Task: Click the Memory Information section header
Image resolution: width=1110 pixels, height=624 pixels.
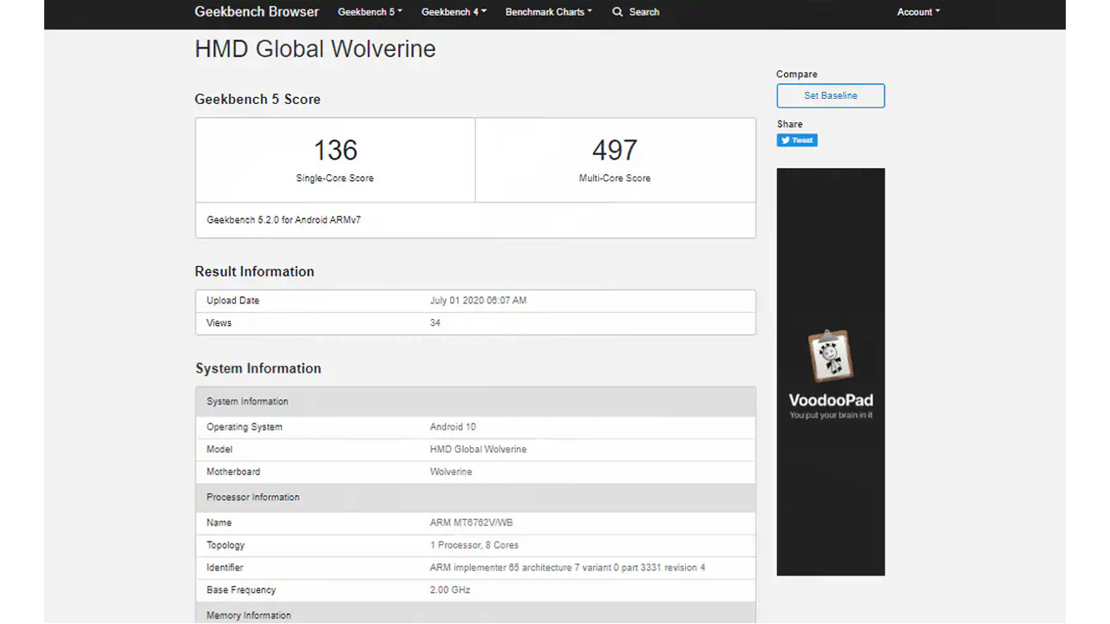Action: coord(475,614)
